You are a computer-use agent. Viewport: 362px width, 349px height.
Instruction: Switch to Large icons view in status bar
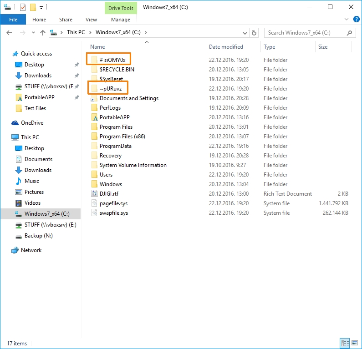coord(355,343)
